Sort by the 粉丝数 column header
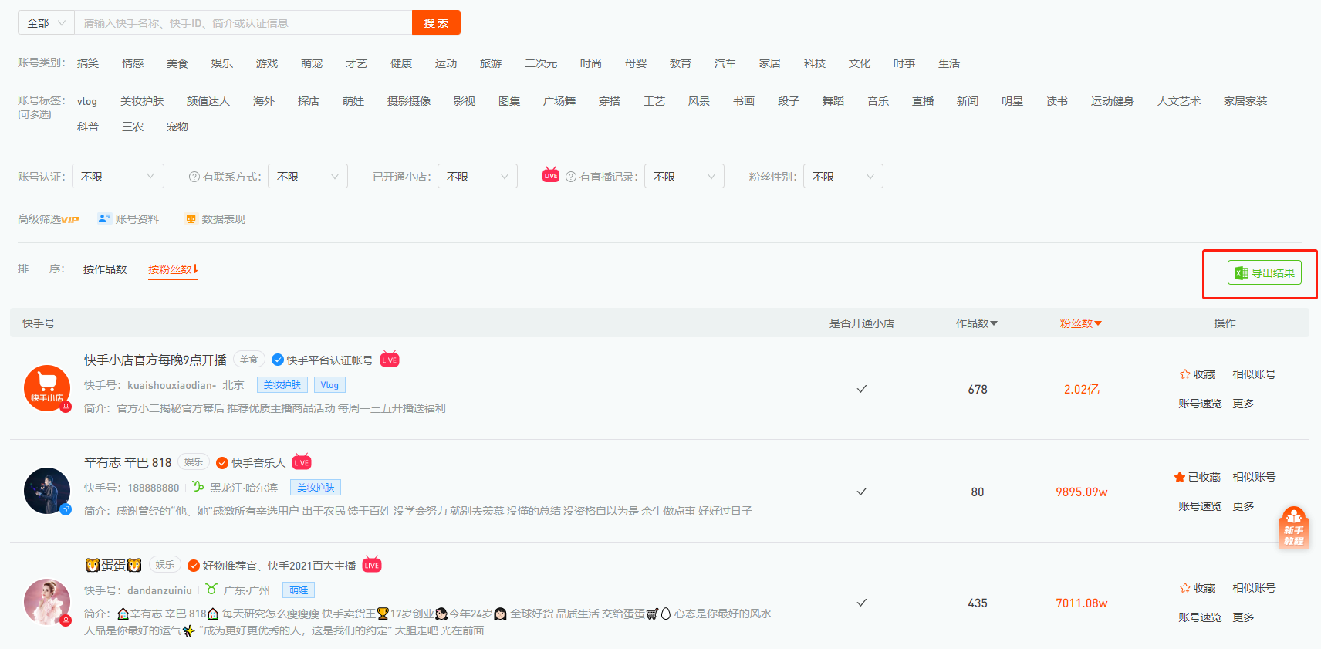 (x=1080, y=323)
